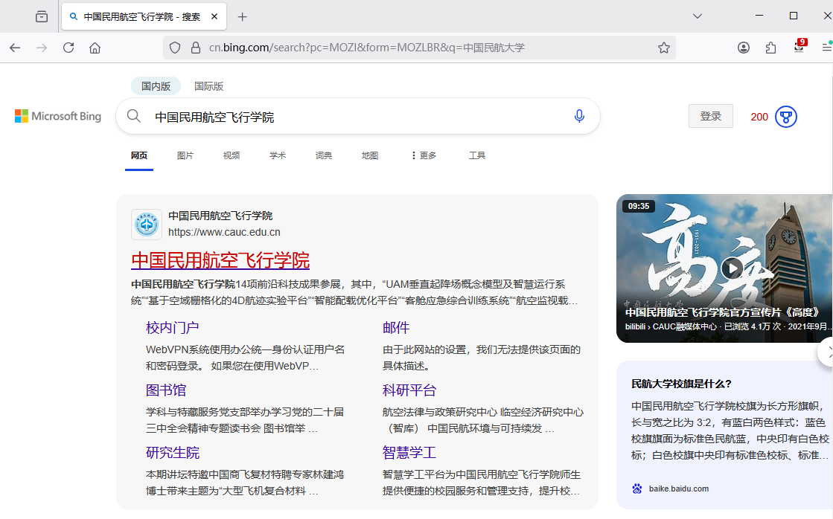Image resolution: width=833 pixels, height=519 pixels.
Task: Click the video title 官方宣传片《高度》
Action: (723, 312)
